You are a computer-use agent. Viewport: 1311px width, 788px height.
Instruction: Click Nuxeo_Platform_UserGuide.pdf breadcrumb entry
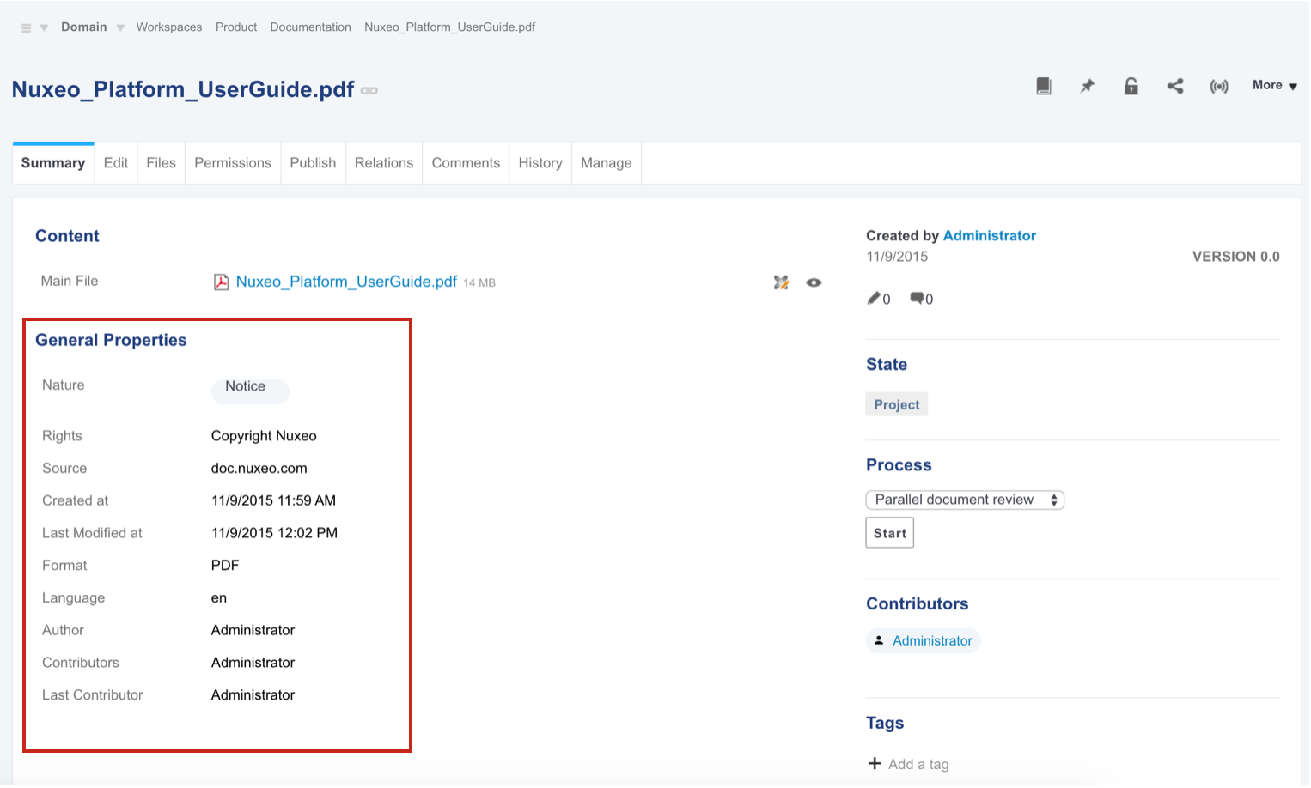click(449, 27)
